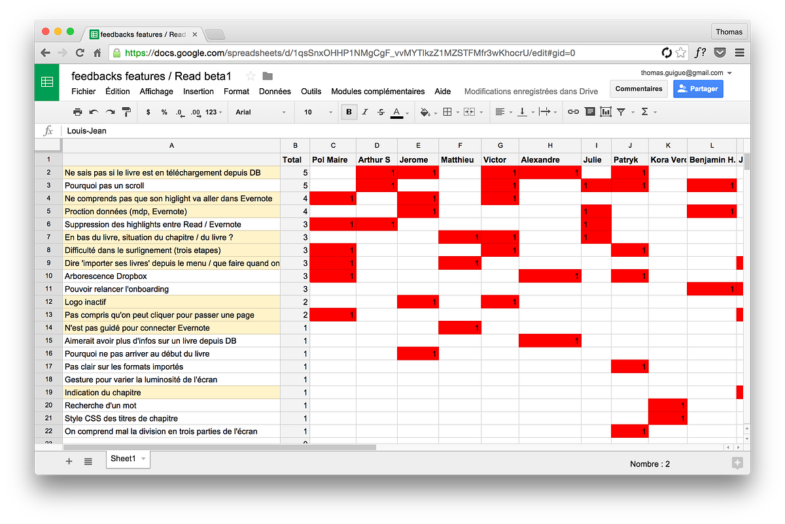
Task: Open the 123 number format dropdown
Action: point(213,112)
